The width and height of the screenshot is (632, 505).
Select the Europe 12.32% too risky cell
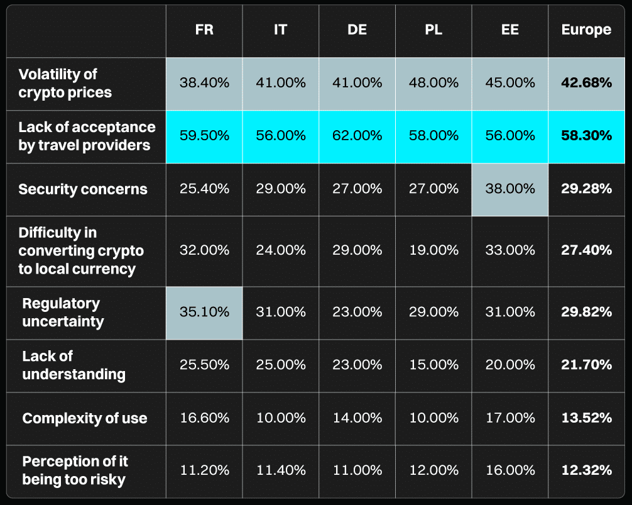[586, 471]
